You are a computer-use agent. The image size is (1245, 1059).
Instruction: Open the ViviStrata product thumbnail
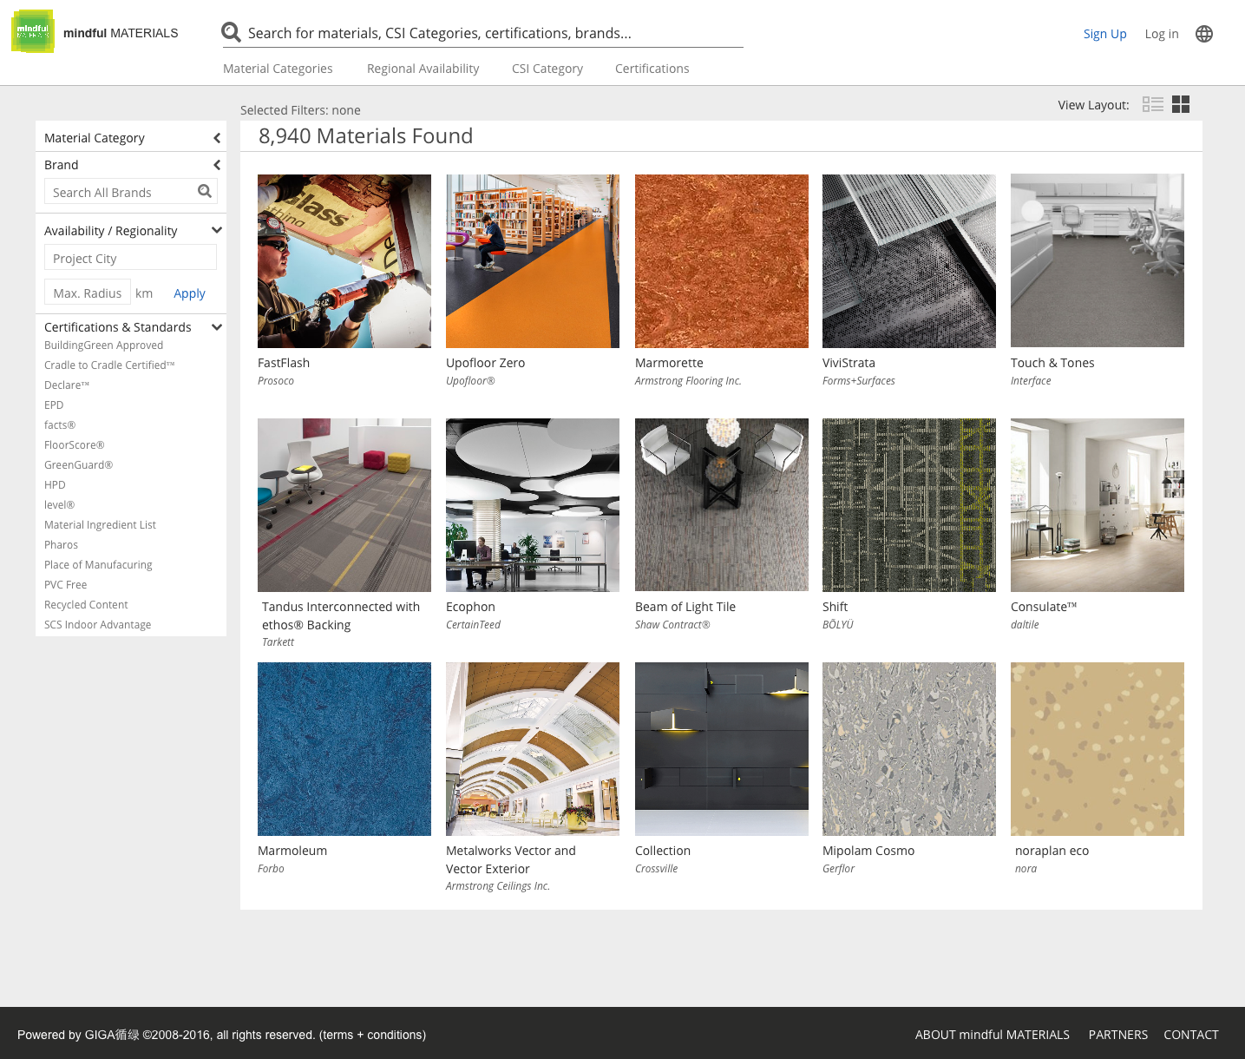pos(909,261)
